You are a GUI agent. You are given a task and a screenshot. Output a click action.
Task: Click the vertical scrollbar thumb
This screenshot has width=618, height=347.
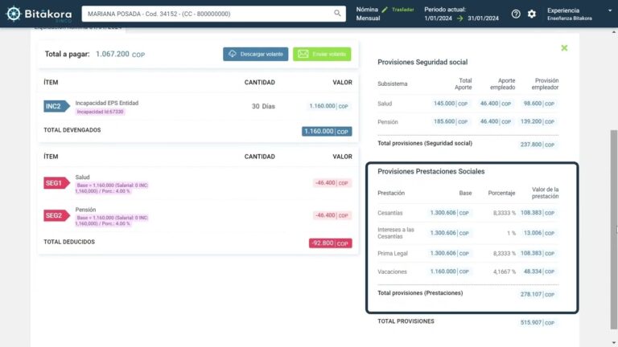(x=614, y=230)
